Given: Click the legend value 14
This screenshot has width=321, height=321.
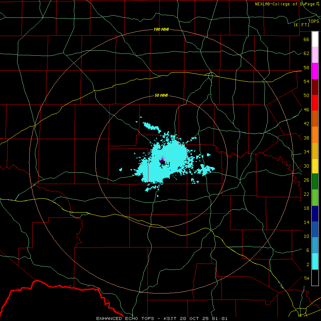Looking at the screenshot, I should tap(306, 222).
